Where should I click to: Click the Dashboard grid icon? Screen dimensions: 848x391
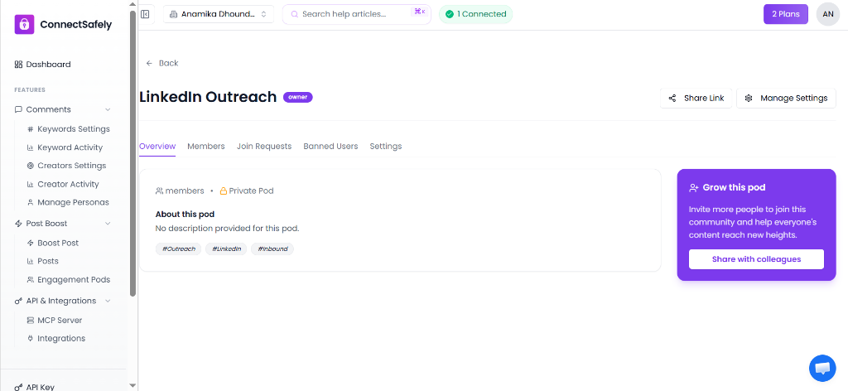pyautogui.click(x=18, y=65)
